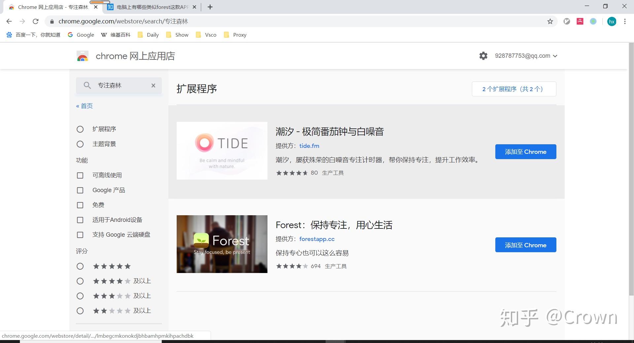Go back with browser back arrow

(x=9, y=21)
